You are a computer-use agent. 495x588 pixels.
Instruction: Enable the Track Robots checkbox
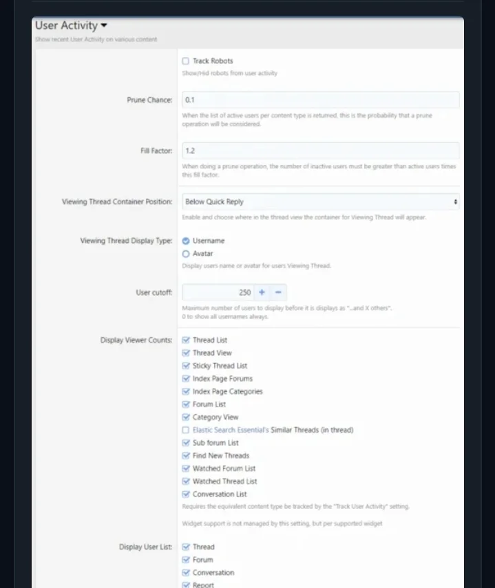click(x=186, y=61)
